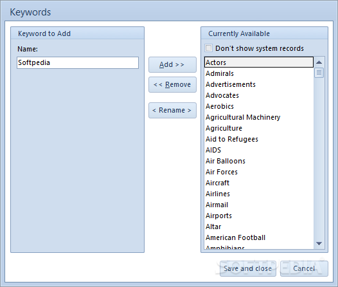Select Actors in the keyword list
Screen dimensions: 338x287
(x=259, y=62)
